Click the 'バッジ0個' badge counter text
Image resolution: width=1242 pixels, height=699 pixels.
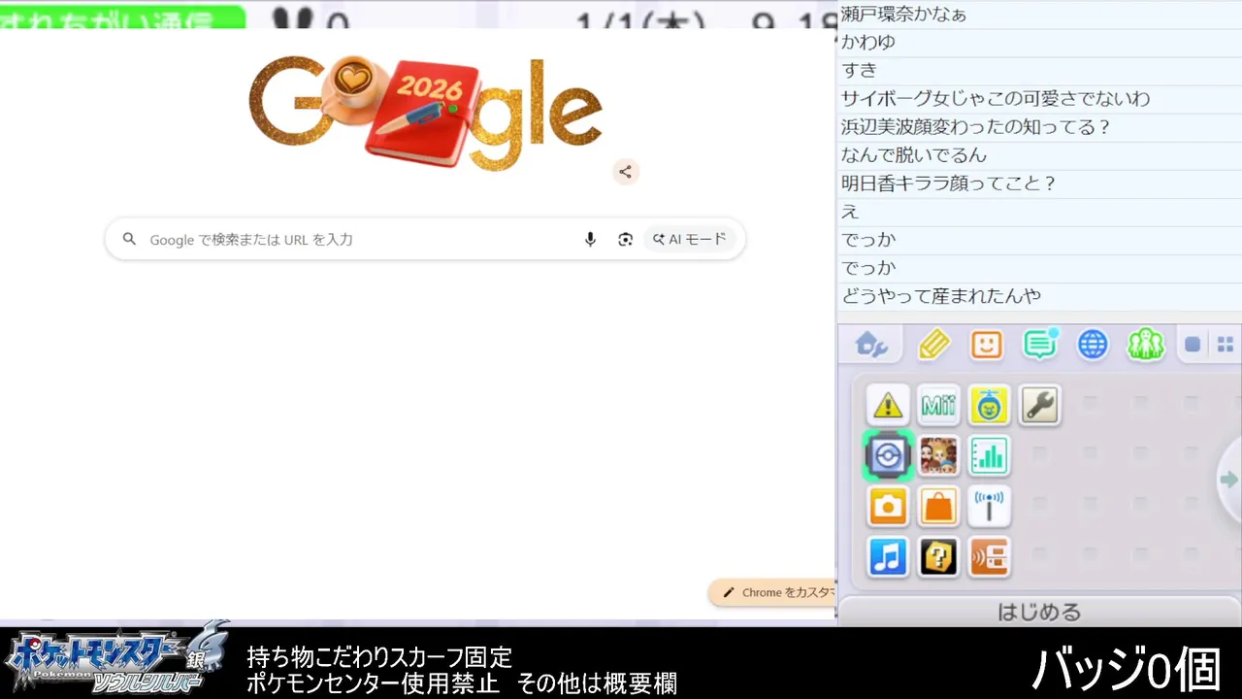pyautogui.click(x=1126, y=668)
